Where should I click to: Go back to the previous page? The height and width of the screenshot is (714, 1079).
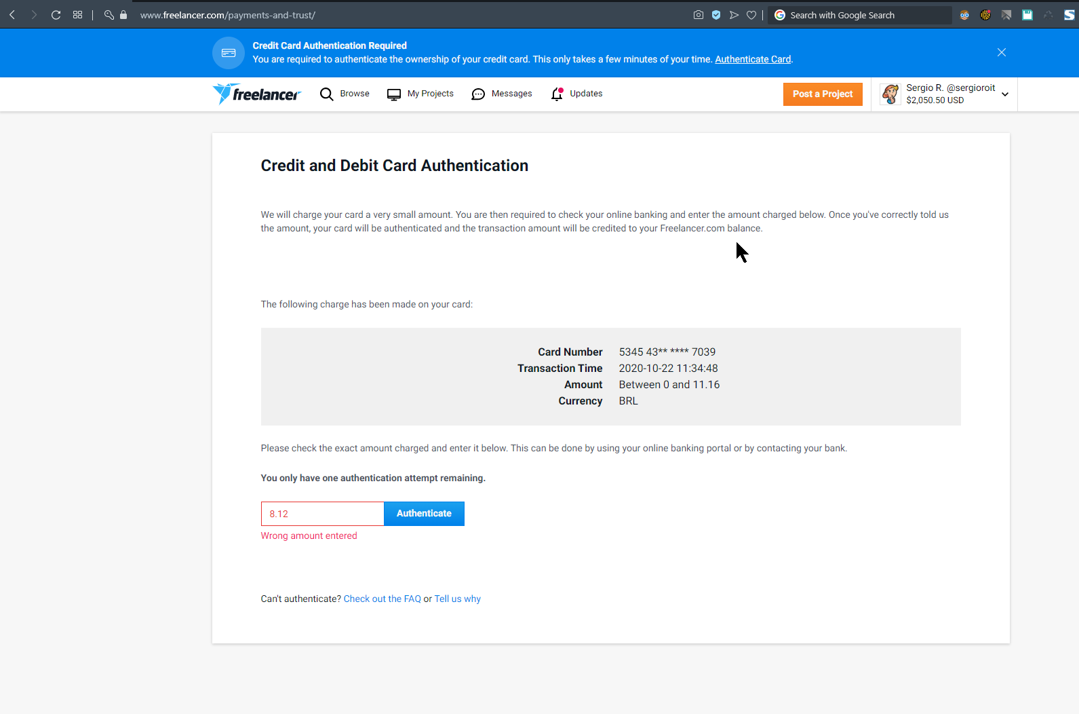coord(12,15)
